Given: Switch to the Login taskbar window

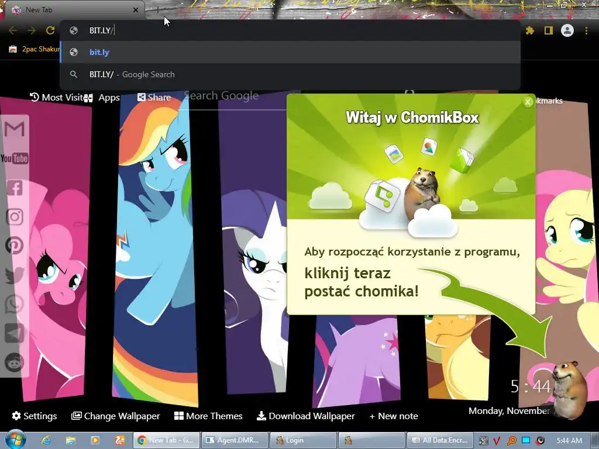Looking at the screenshot, I should (x=302, y=440).
